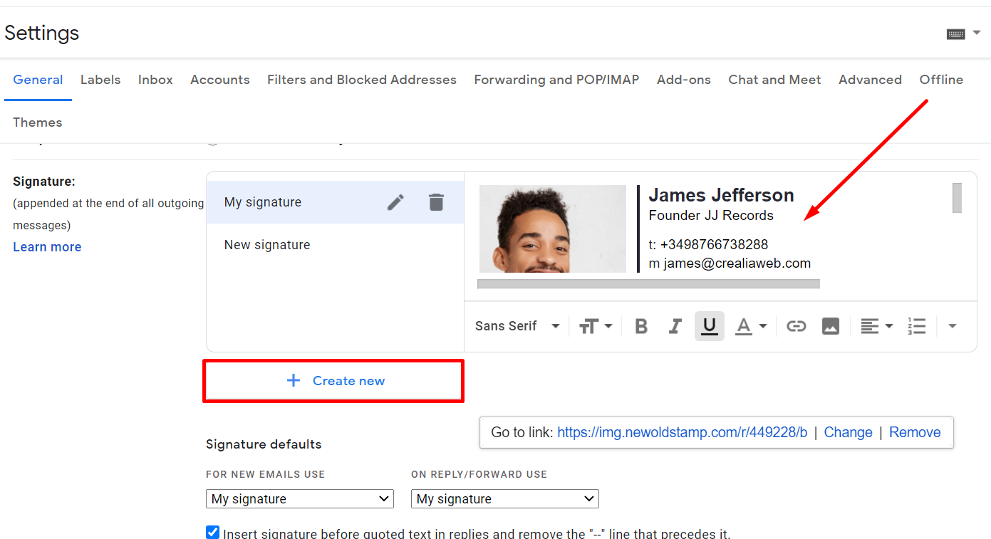The height and width of the screenshot is (539, 991).
Task: Select New signature in the list
Action: coord(335,245)
